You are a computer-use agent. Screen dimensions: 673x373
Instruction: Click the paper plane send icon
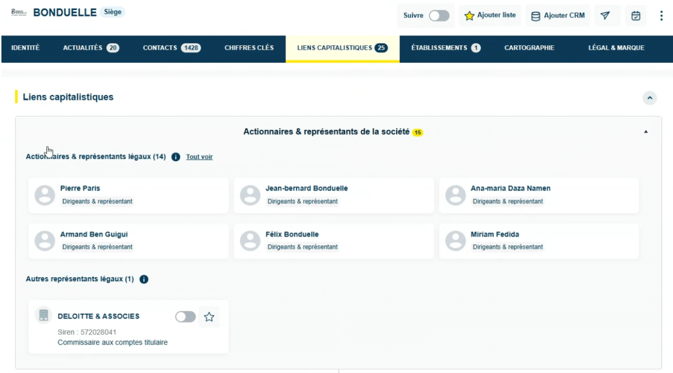605,16
